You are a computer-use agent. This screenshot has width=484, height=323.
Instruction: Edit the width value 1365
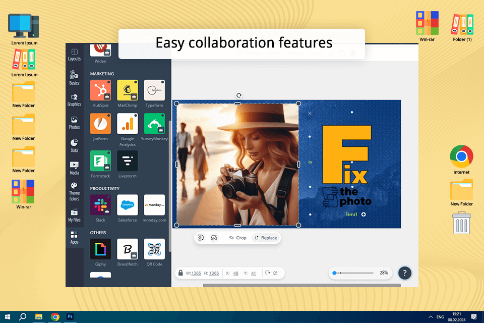[196, 273]
